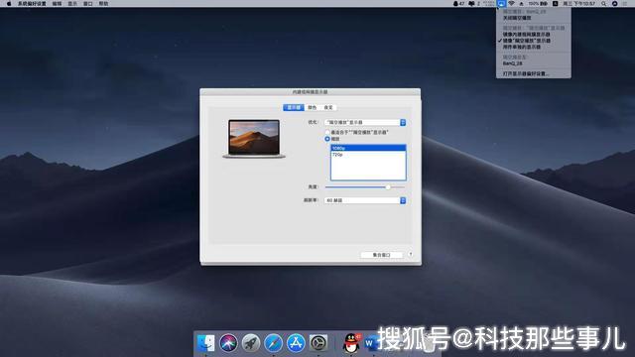Click the MacBook display preview thumbnail
635x357 pixels.
[x=254, y=139]
